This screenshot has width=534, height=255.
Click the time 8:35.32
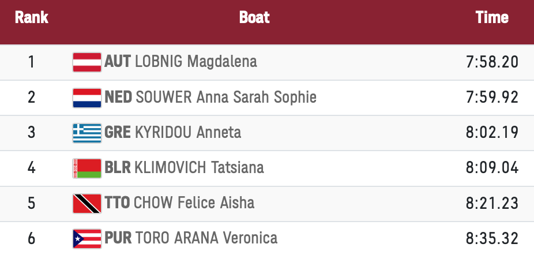(x=492, y=238)
